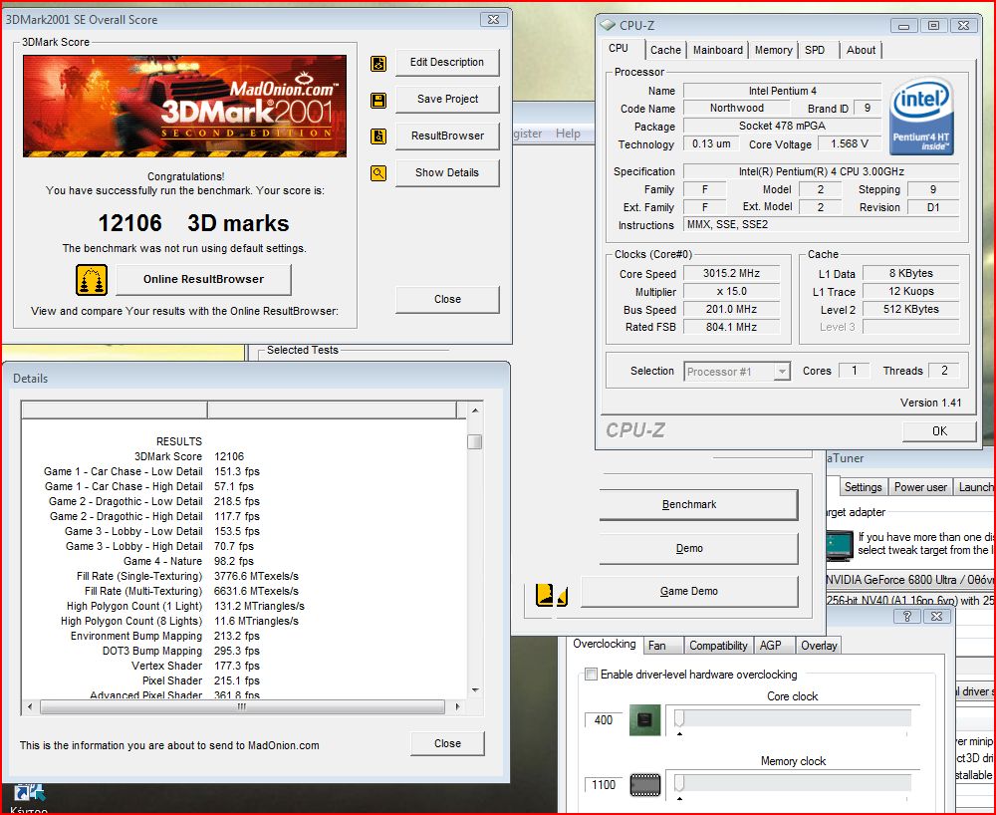Image resolution: width=996 pixels, height=815 pixels.
Task: Click the NVIDIA GeForce 6800 Ultra adapter text
Action: click(x=909, y=579)
